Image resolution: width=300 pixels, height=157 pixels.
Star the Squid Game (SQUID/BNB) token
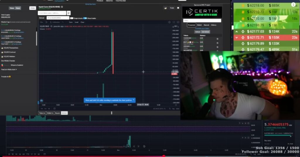(62, 6)
